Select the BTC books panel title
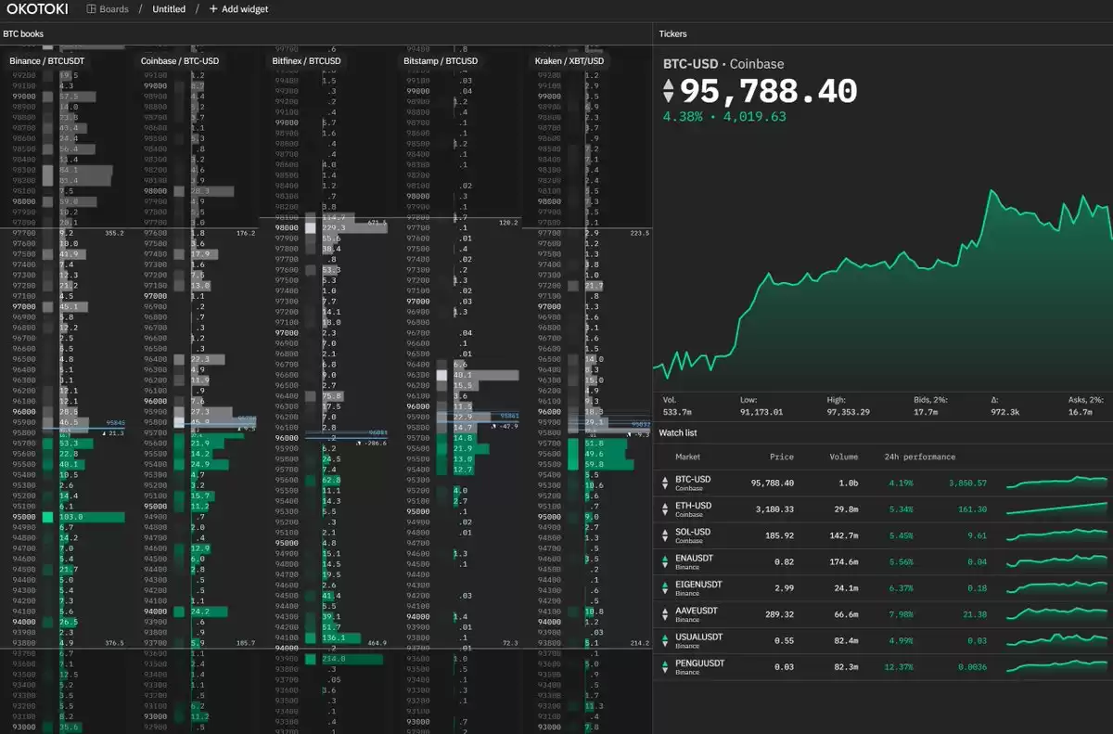Screen dimensions: 1113x734 [x=23, y=34]
